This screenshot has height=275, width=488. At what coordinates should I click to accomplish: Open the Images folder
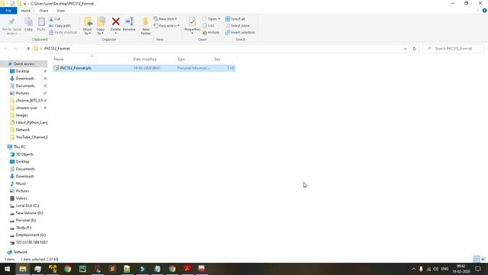21,115
